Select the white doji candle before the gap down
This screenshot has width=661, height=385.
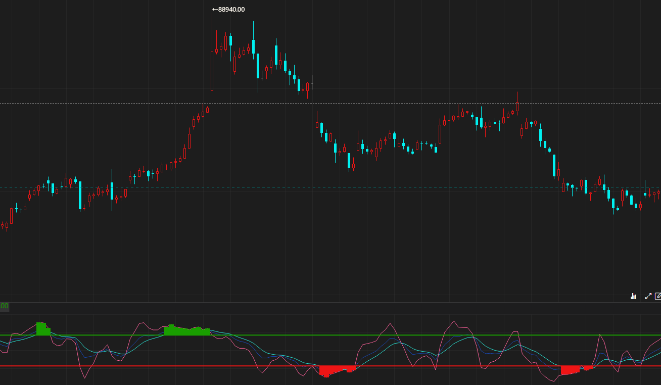coord(312,82)
